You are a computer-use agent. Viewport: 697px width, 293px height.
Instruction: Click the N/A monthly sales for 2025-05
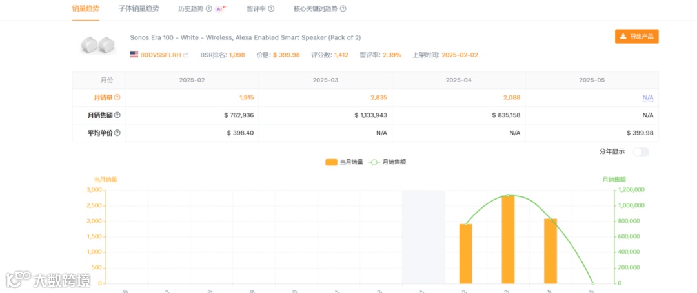pos(648,97)
